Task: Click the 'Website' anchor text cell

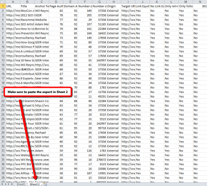Action: click(x=42, y=20)
